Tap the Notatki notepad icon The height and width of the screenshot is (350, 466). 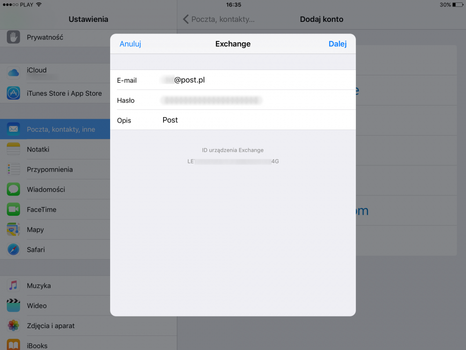tap(14, 149)
